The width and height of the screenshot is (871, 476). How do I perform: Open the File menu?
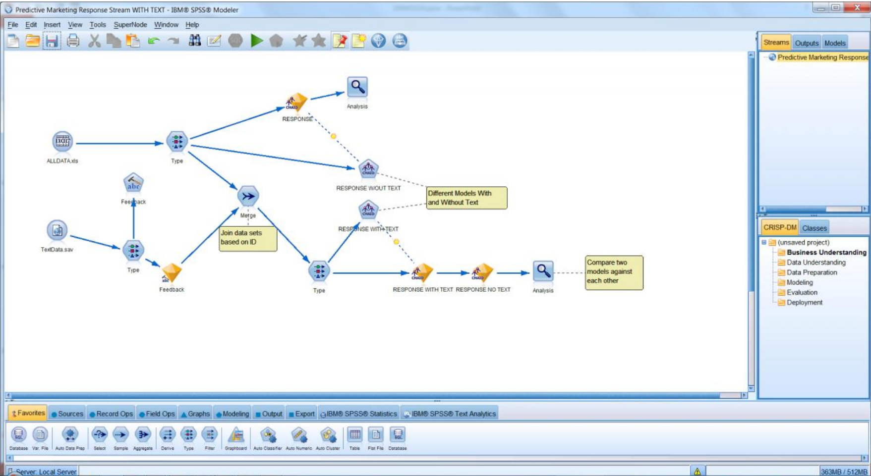(13, 24)
